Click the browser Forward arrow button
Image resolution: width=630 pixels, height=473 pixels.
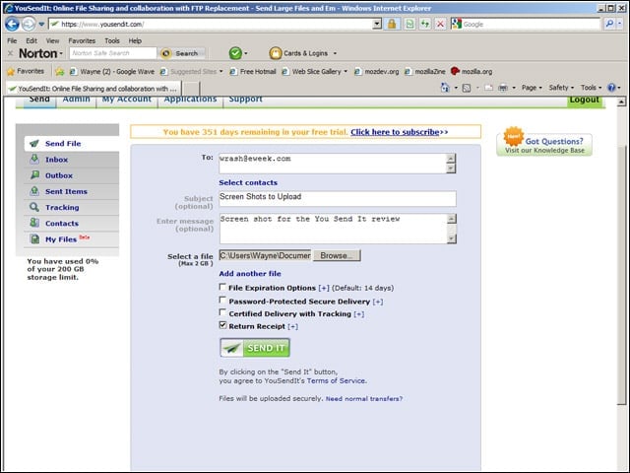[29, 24]
